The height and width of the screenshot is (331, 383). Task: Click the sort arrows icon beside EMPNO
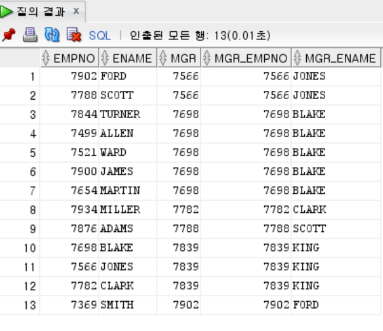[46, 58]
